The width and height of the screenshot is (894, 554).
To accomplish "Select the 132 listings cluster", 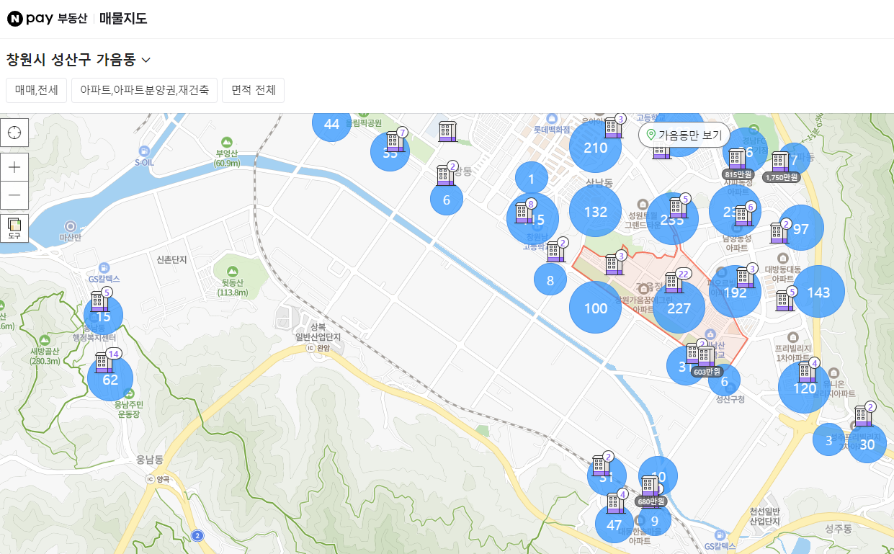I will point(596,212).
